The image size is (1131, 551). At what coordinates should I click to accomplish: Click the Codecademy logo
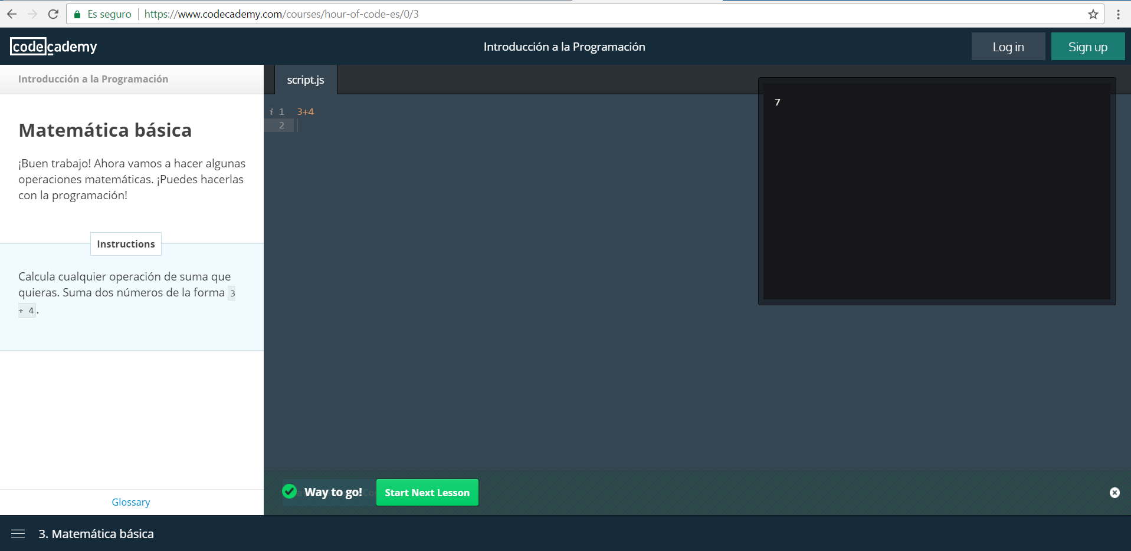[54, 47]
